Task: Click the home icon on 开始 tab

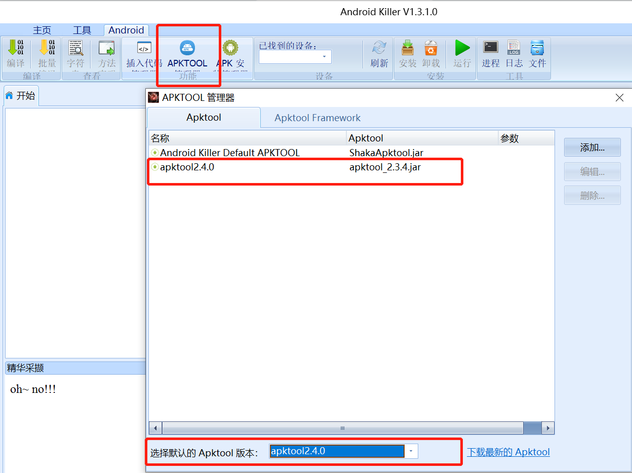Action: 9,96
